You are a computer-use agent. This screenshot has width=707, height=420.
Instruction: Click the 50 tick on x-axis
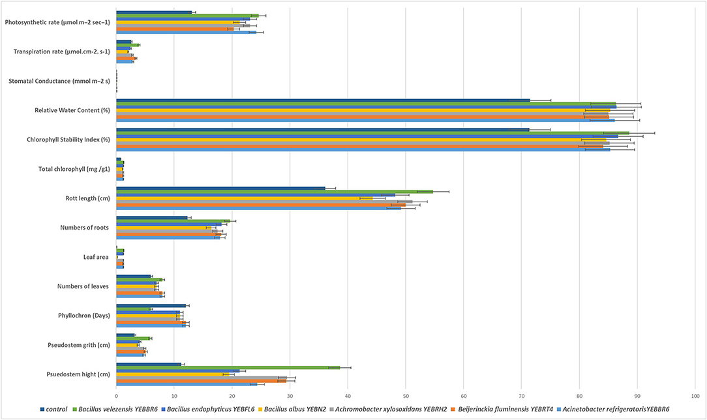[x=405, y=395]
